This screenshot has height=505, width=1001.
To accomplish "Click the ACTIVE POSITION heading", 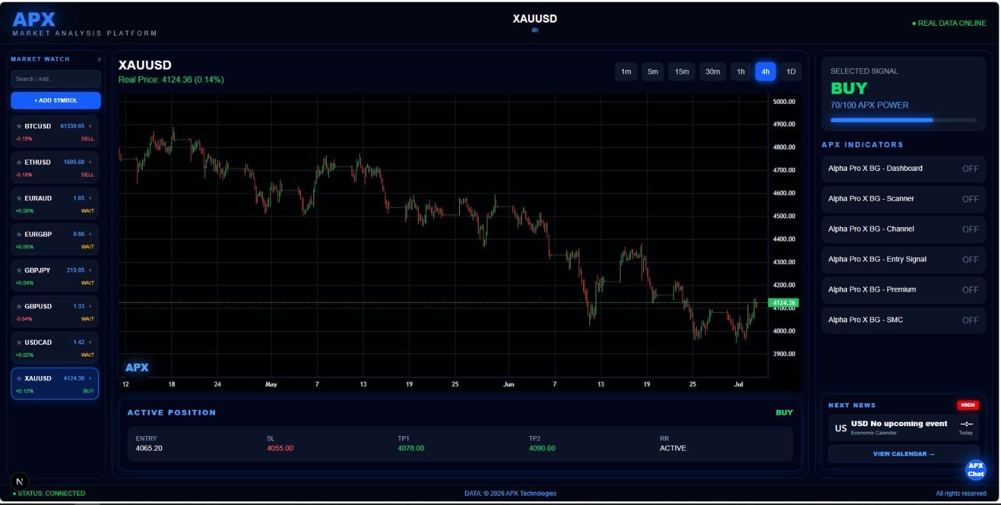I will 171,413.
